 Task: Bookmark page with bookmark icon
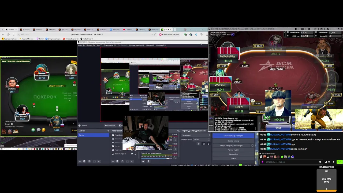[x=155, y=35]
